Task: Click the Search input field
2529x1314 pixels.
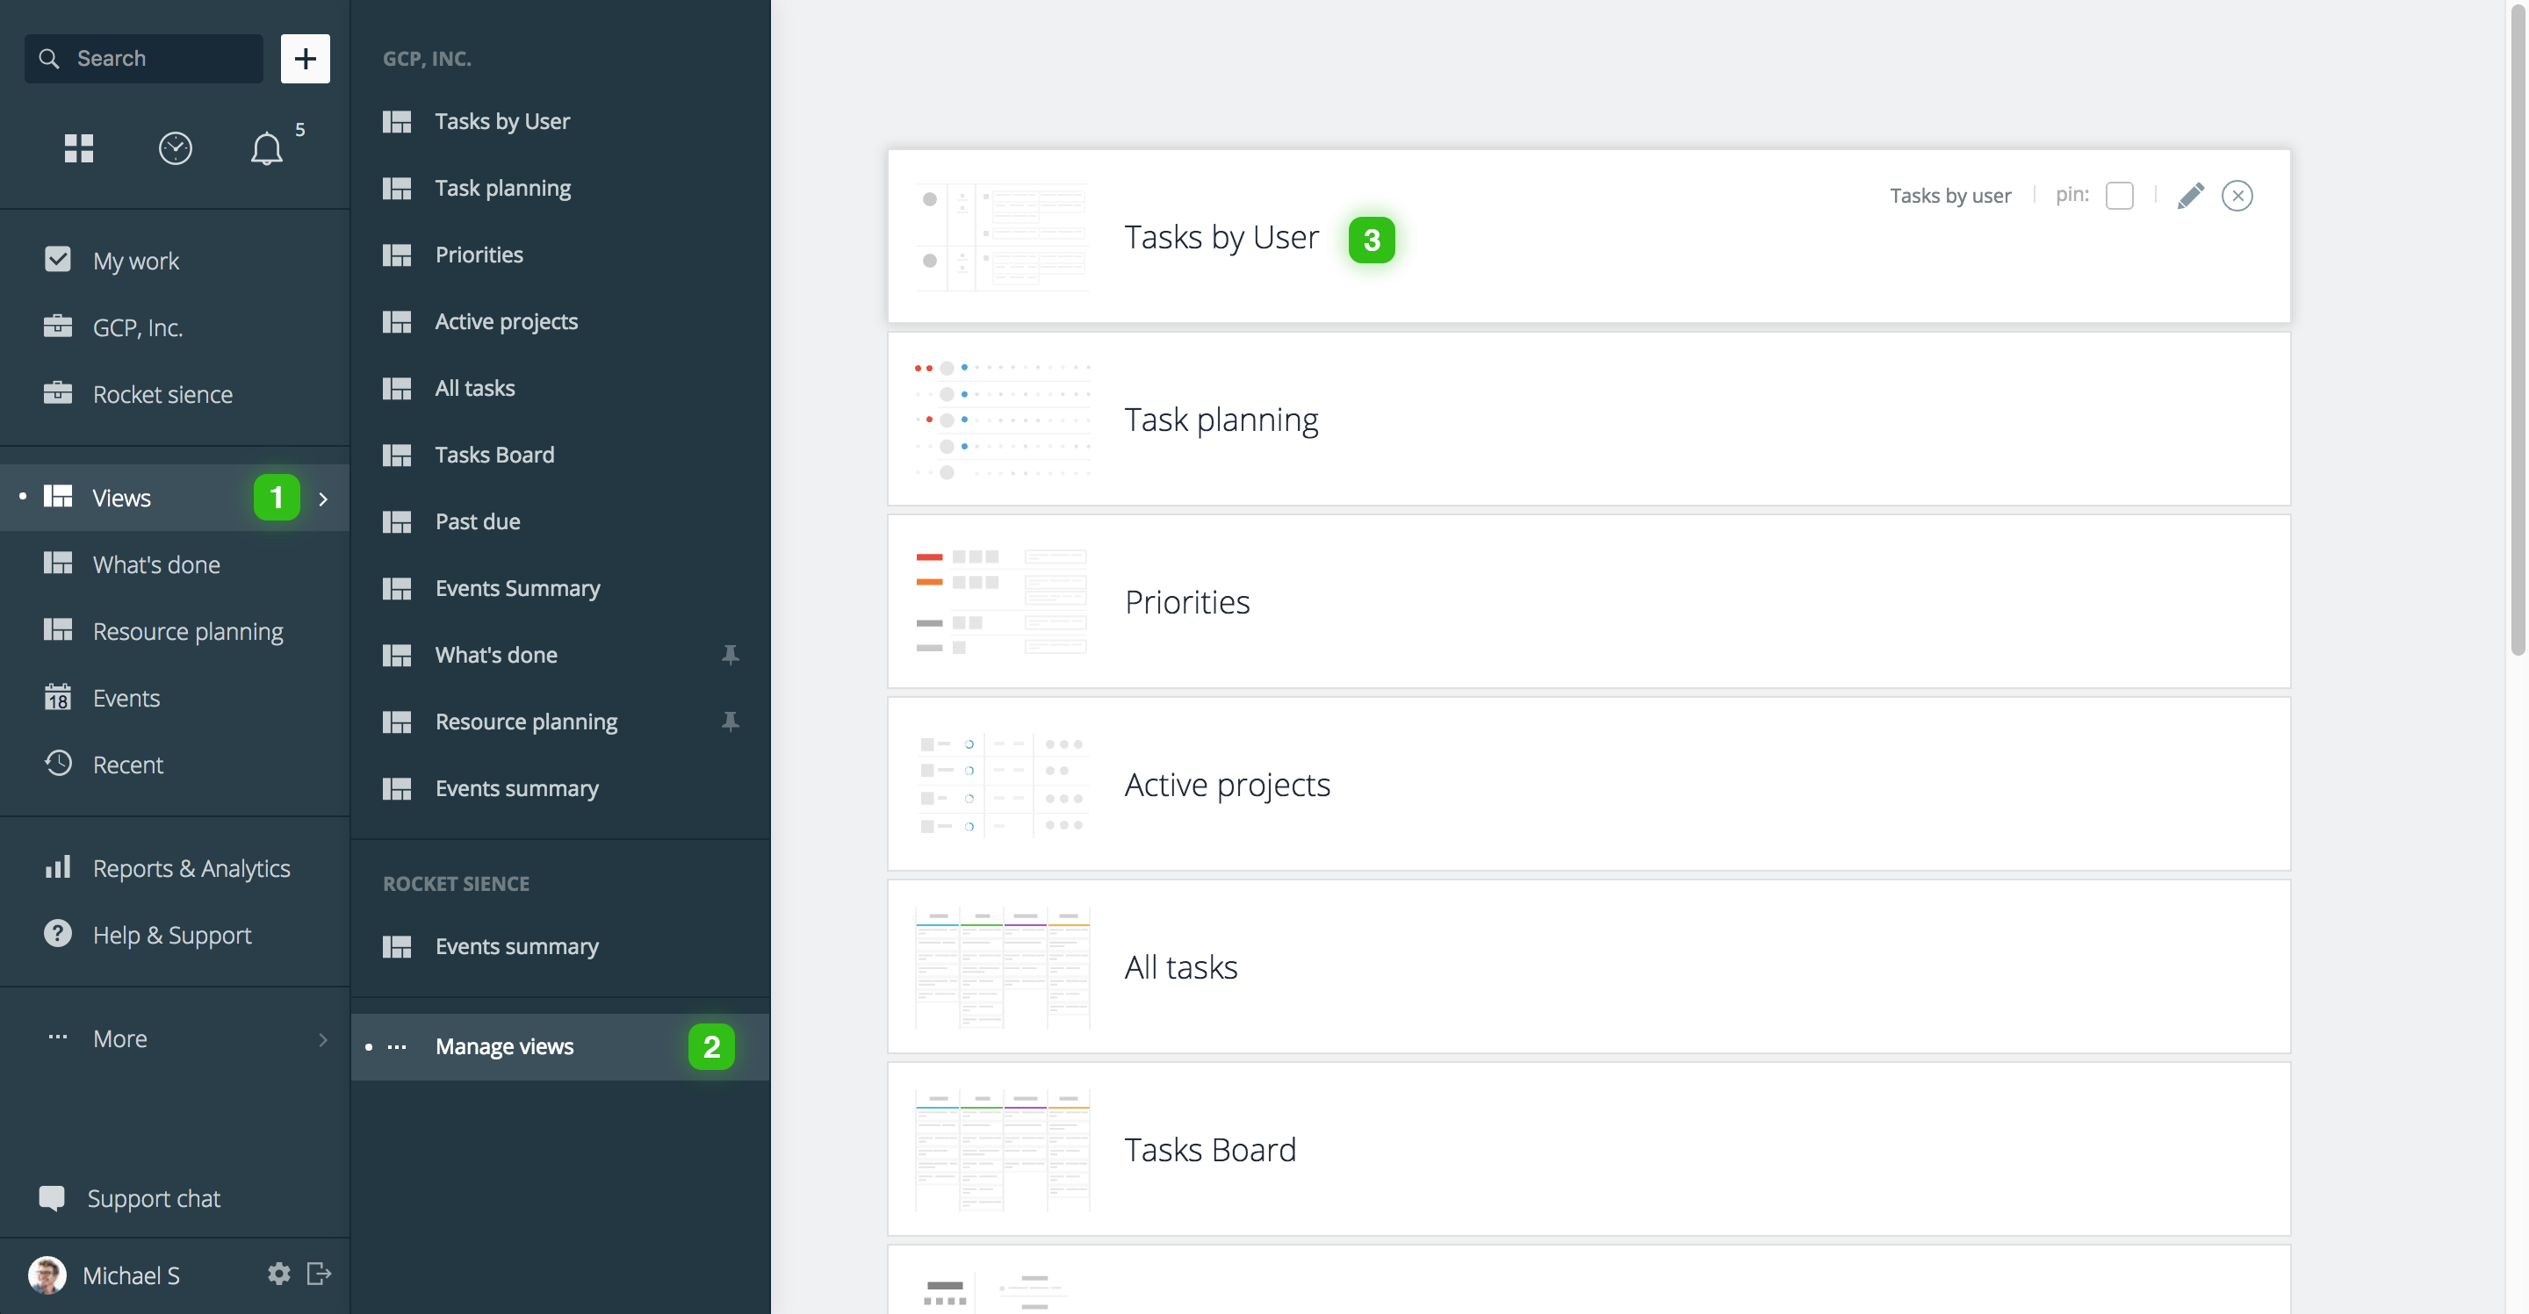Action: pyautogui.click(x=144, y=59)
